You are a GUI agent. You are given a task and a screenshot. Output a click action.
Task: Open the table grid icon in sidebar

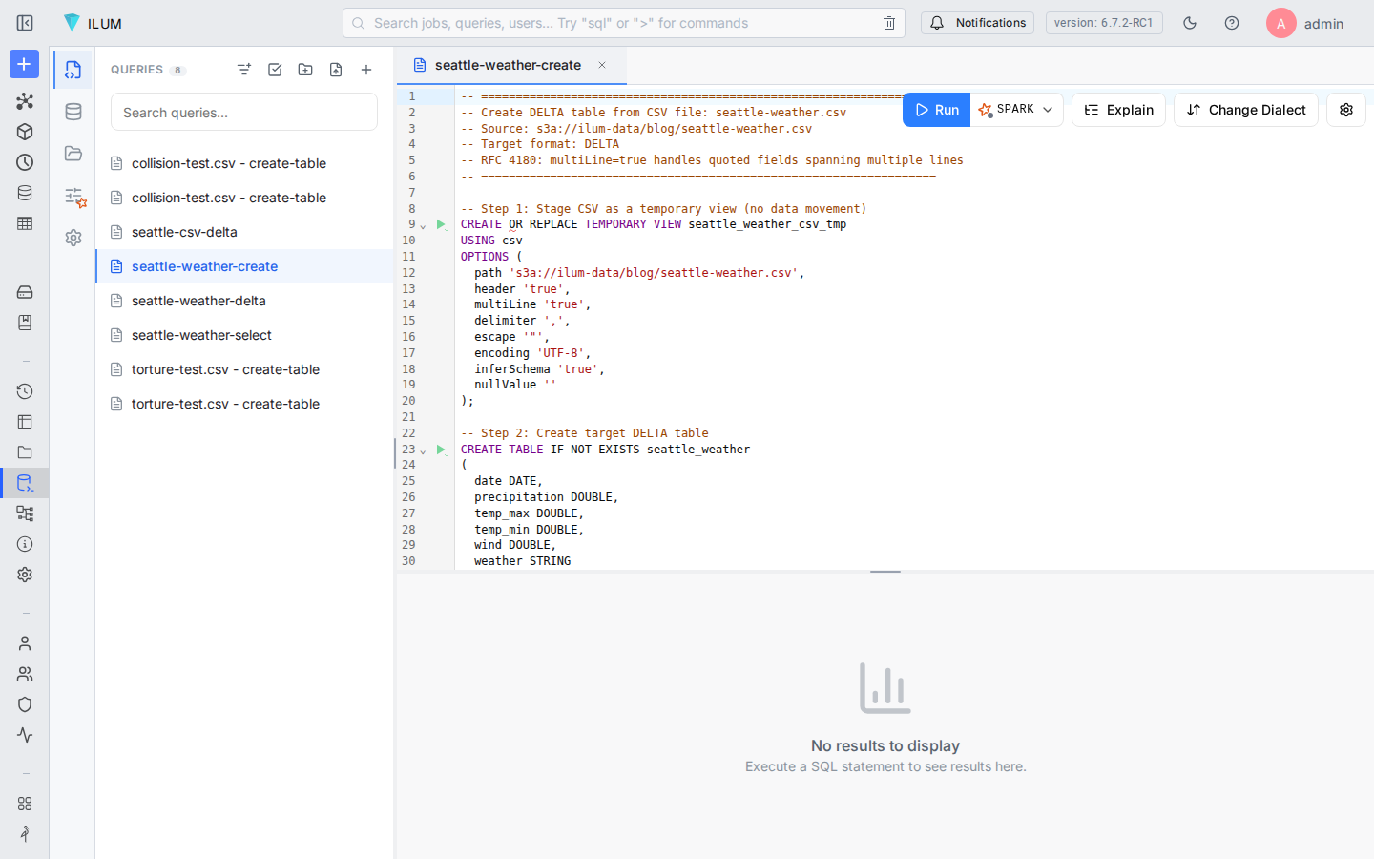(25, 223)
